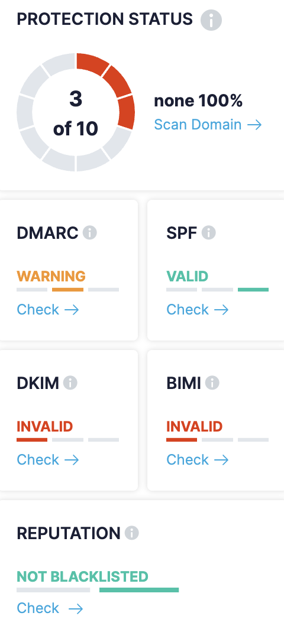
Task: Open the Scan Domain link
Action: (208, 124)
